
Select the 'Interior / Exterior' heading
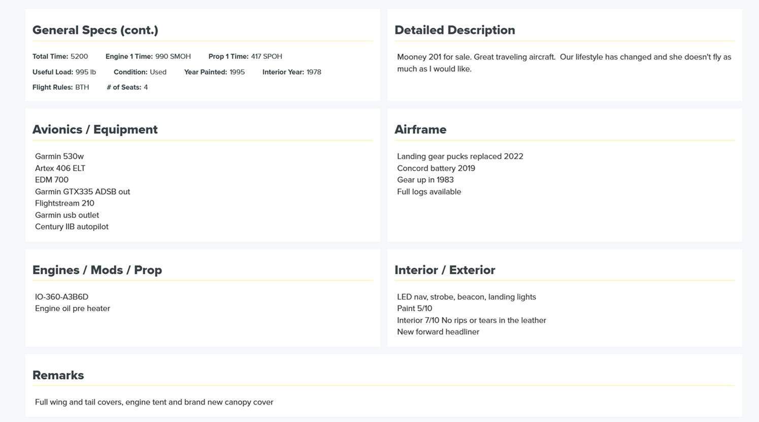445,270
